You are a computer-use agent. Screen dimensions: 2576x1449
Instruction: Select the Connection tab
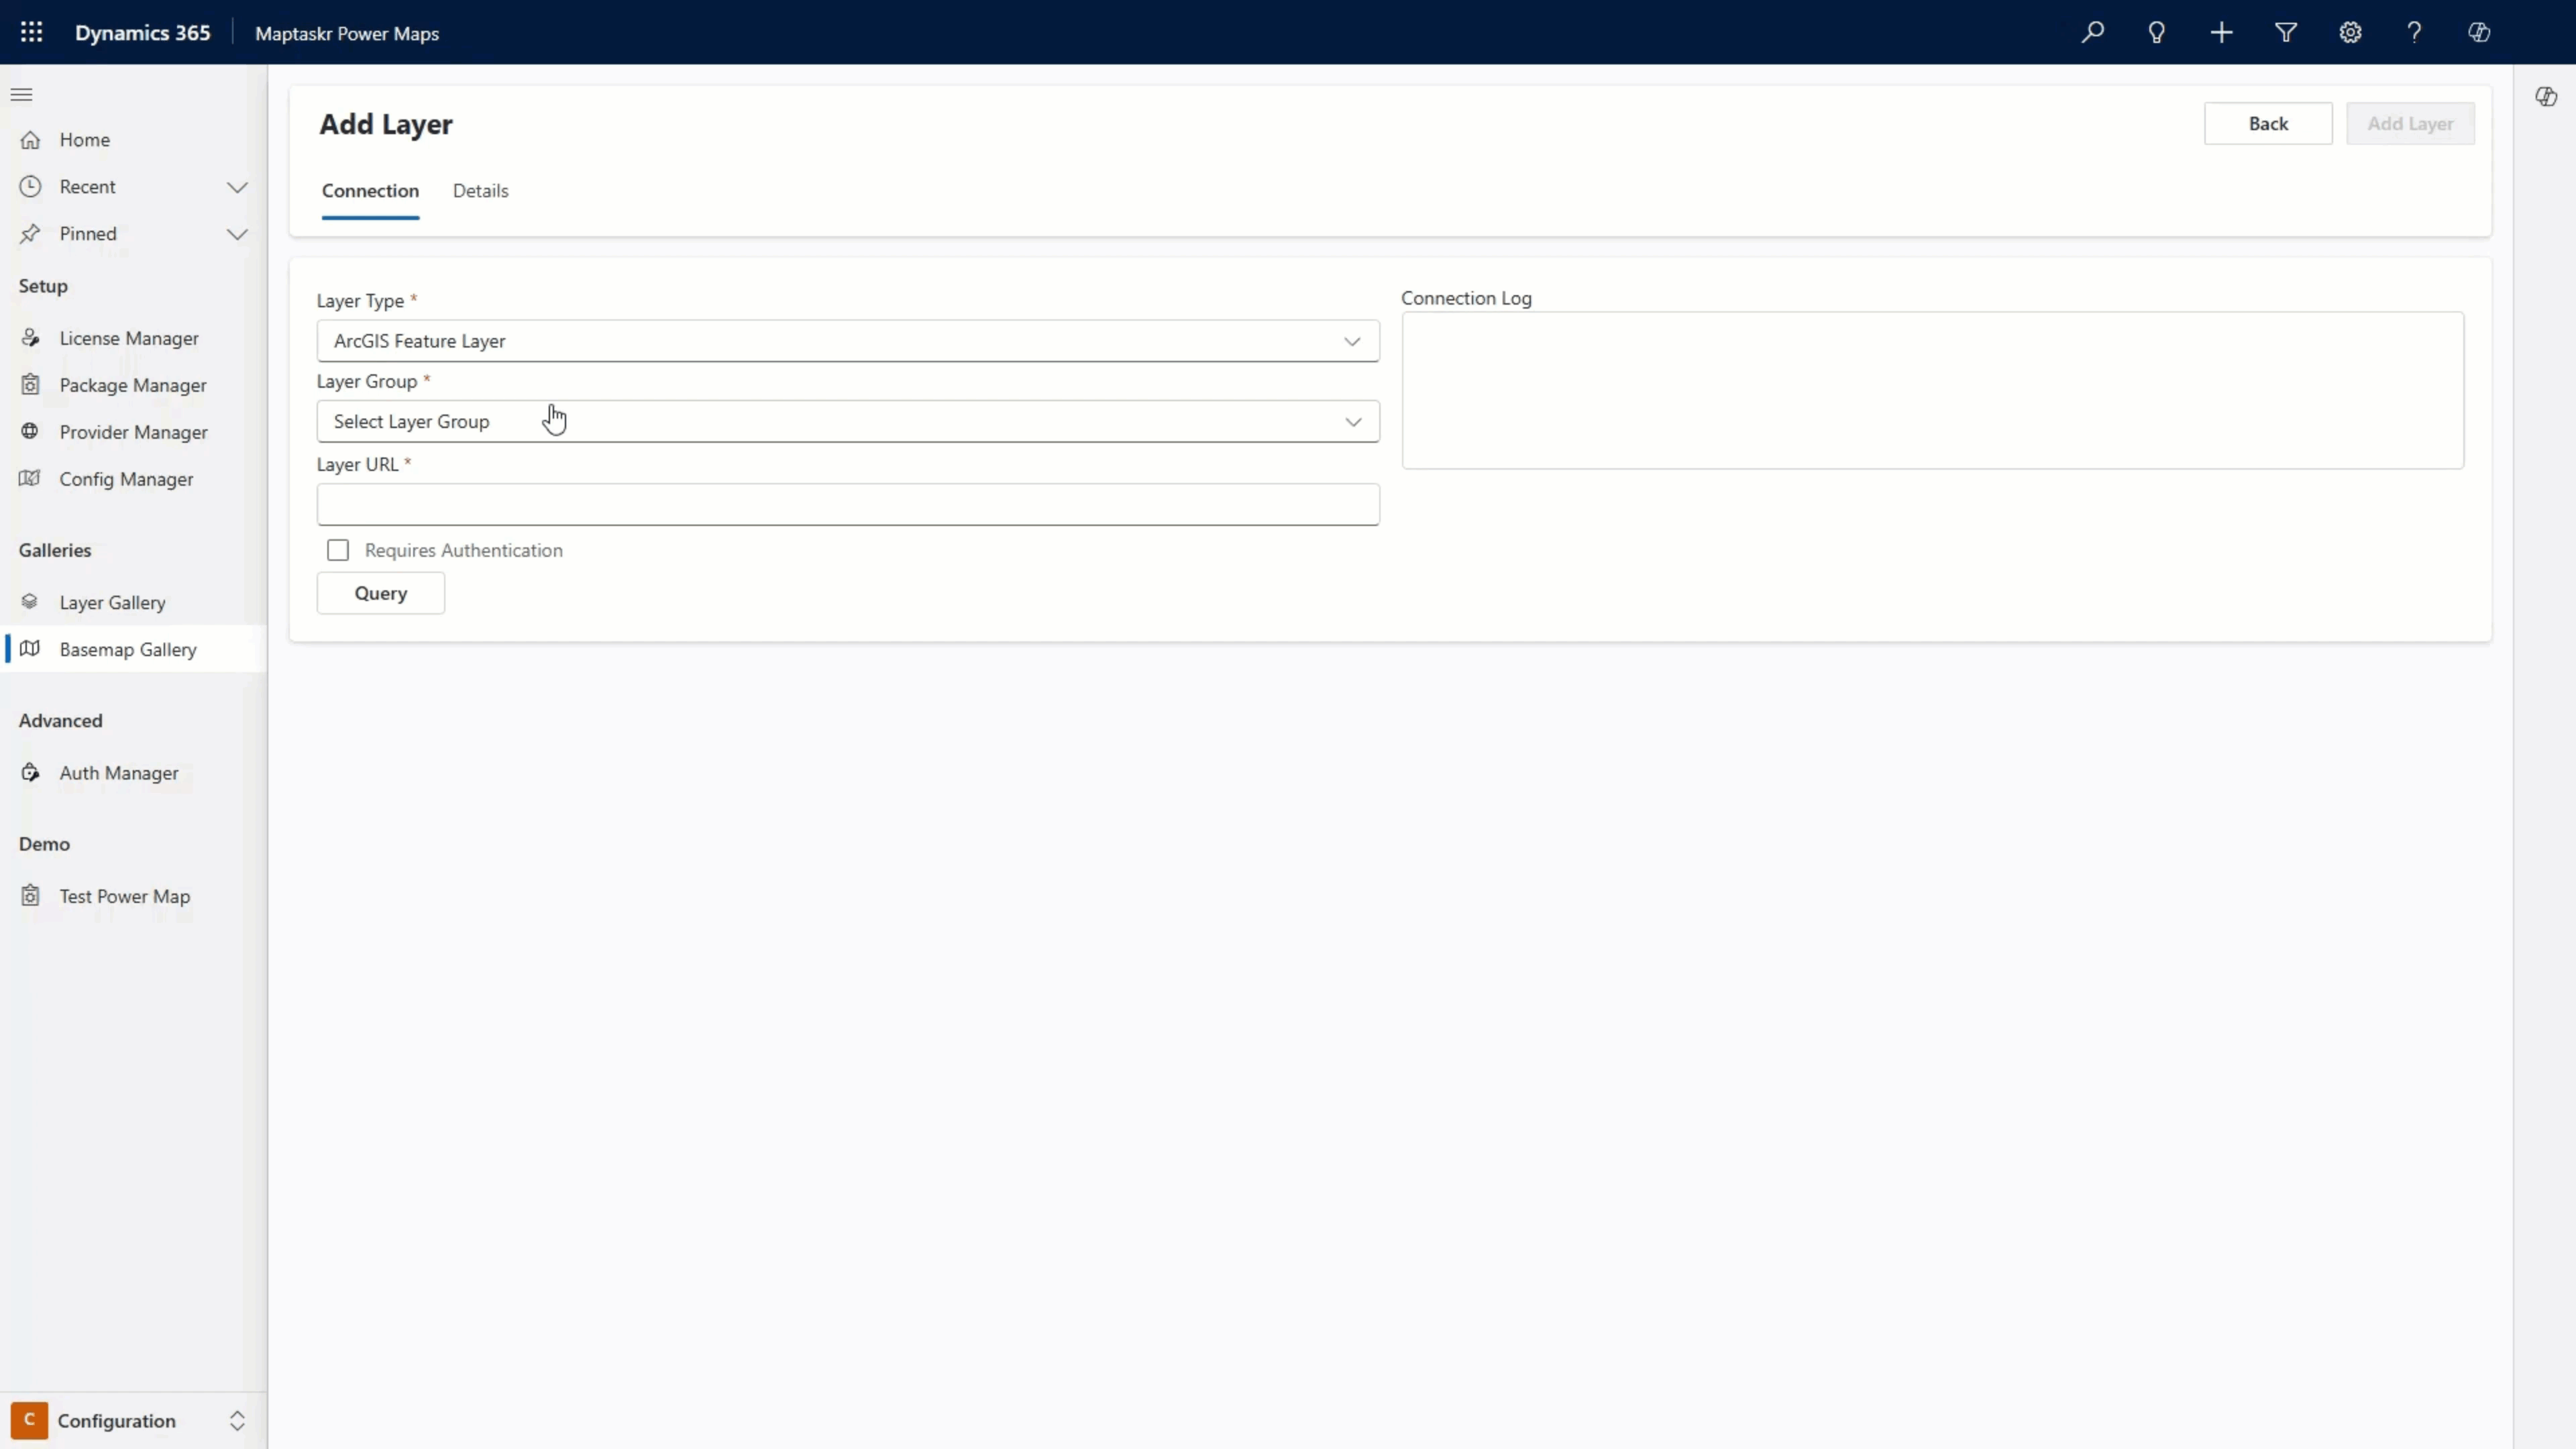pyautogui.click(x=370, y=191)
